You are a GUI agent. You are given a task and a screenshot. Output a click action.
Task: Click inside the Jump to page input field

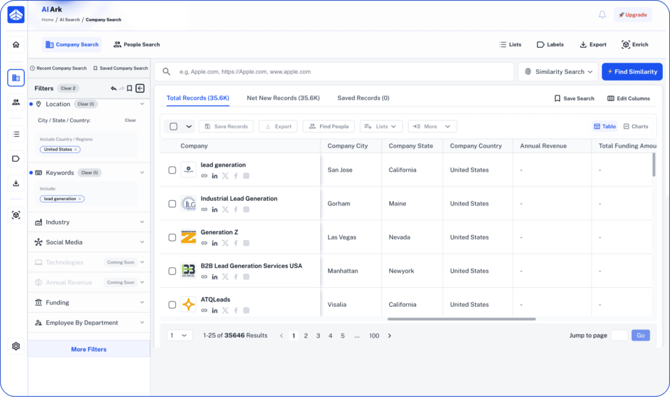pyautogui.click(x=619, y=335)
